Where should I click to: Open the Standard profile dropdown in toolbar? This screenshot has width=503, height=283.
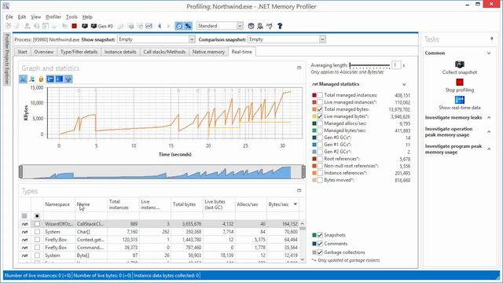tap(240, 26)
